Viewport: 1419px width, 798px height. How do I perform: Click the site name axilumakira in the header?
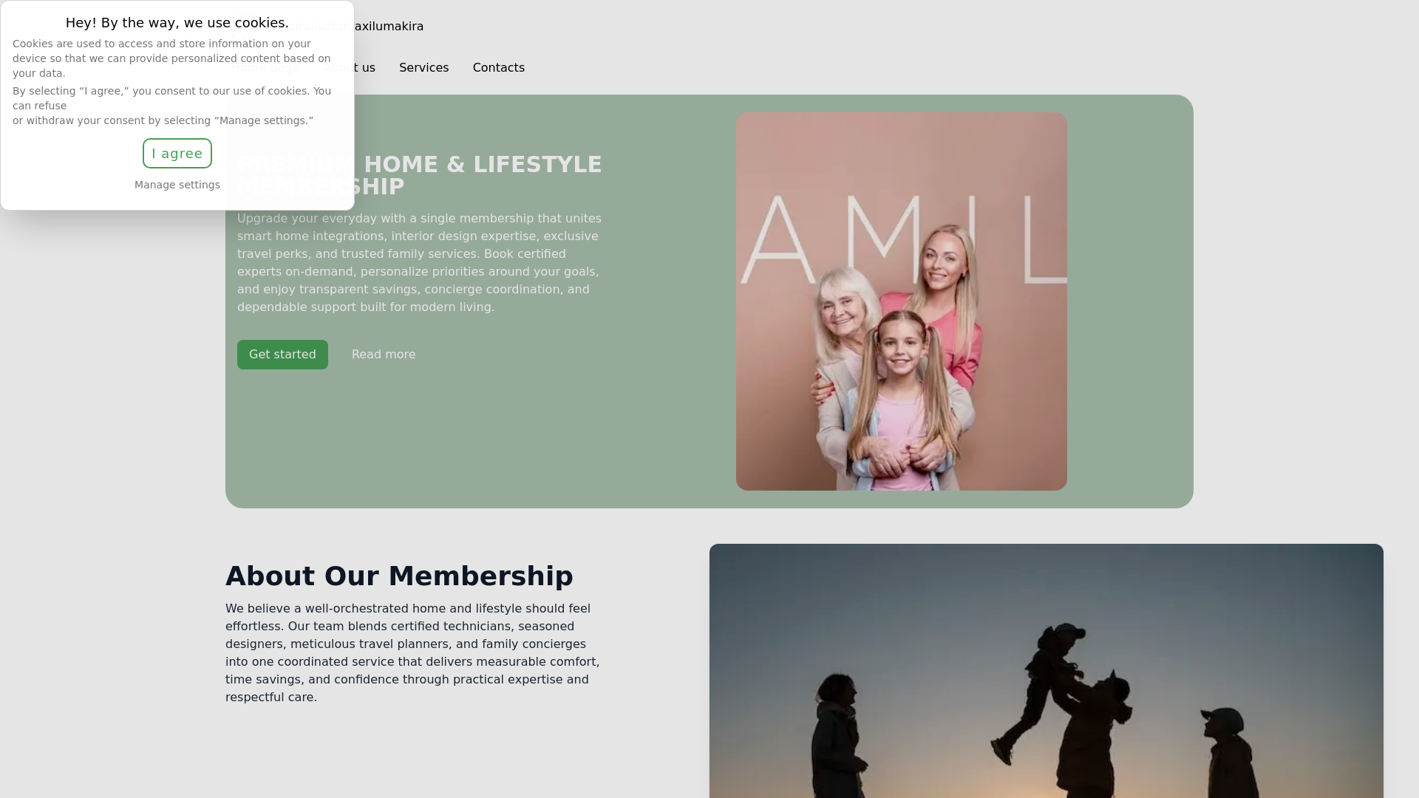coord(389,27)
